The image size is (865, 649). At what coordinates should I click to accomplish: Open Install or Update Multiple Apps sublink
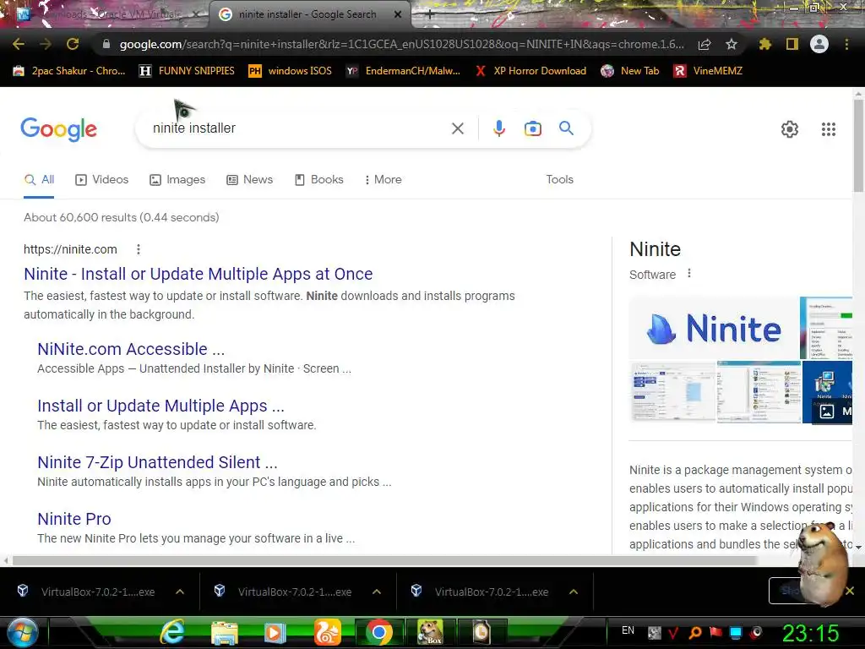[x=160, y=406]
